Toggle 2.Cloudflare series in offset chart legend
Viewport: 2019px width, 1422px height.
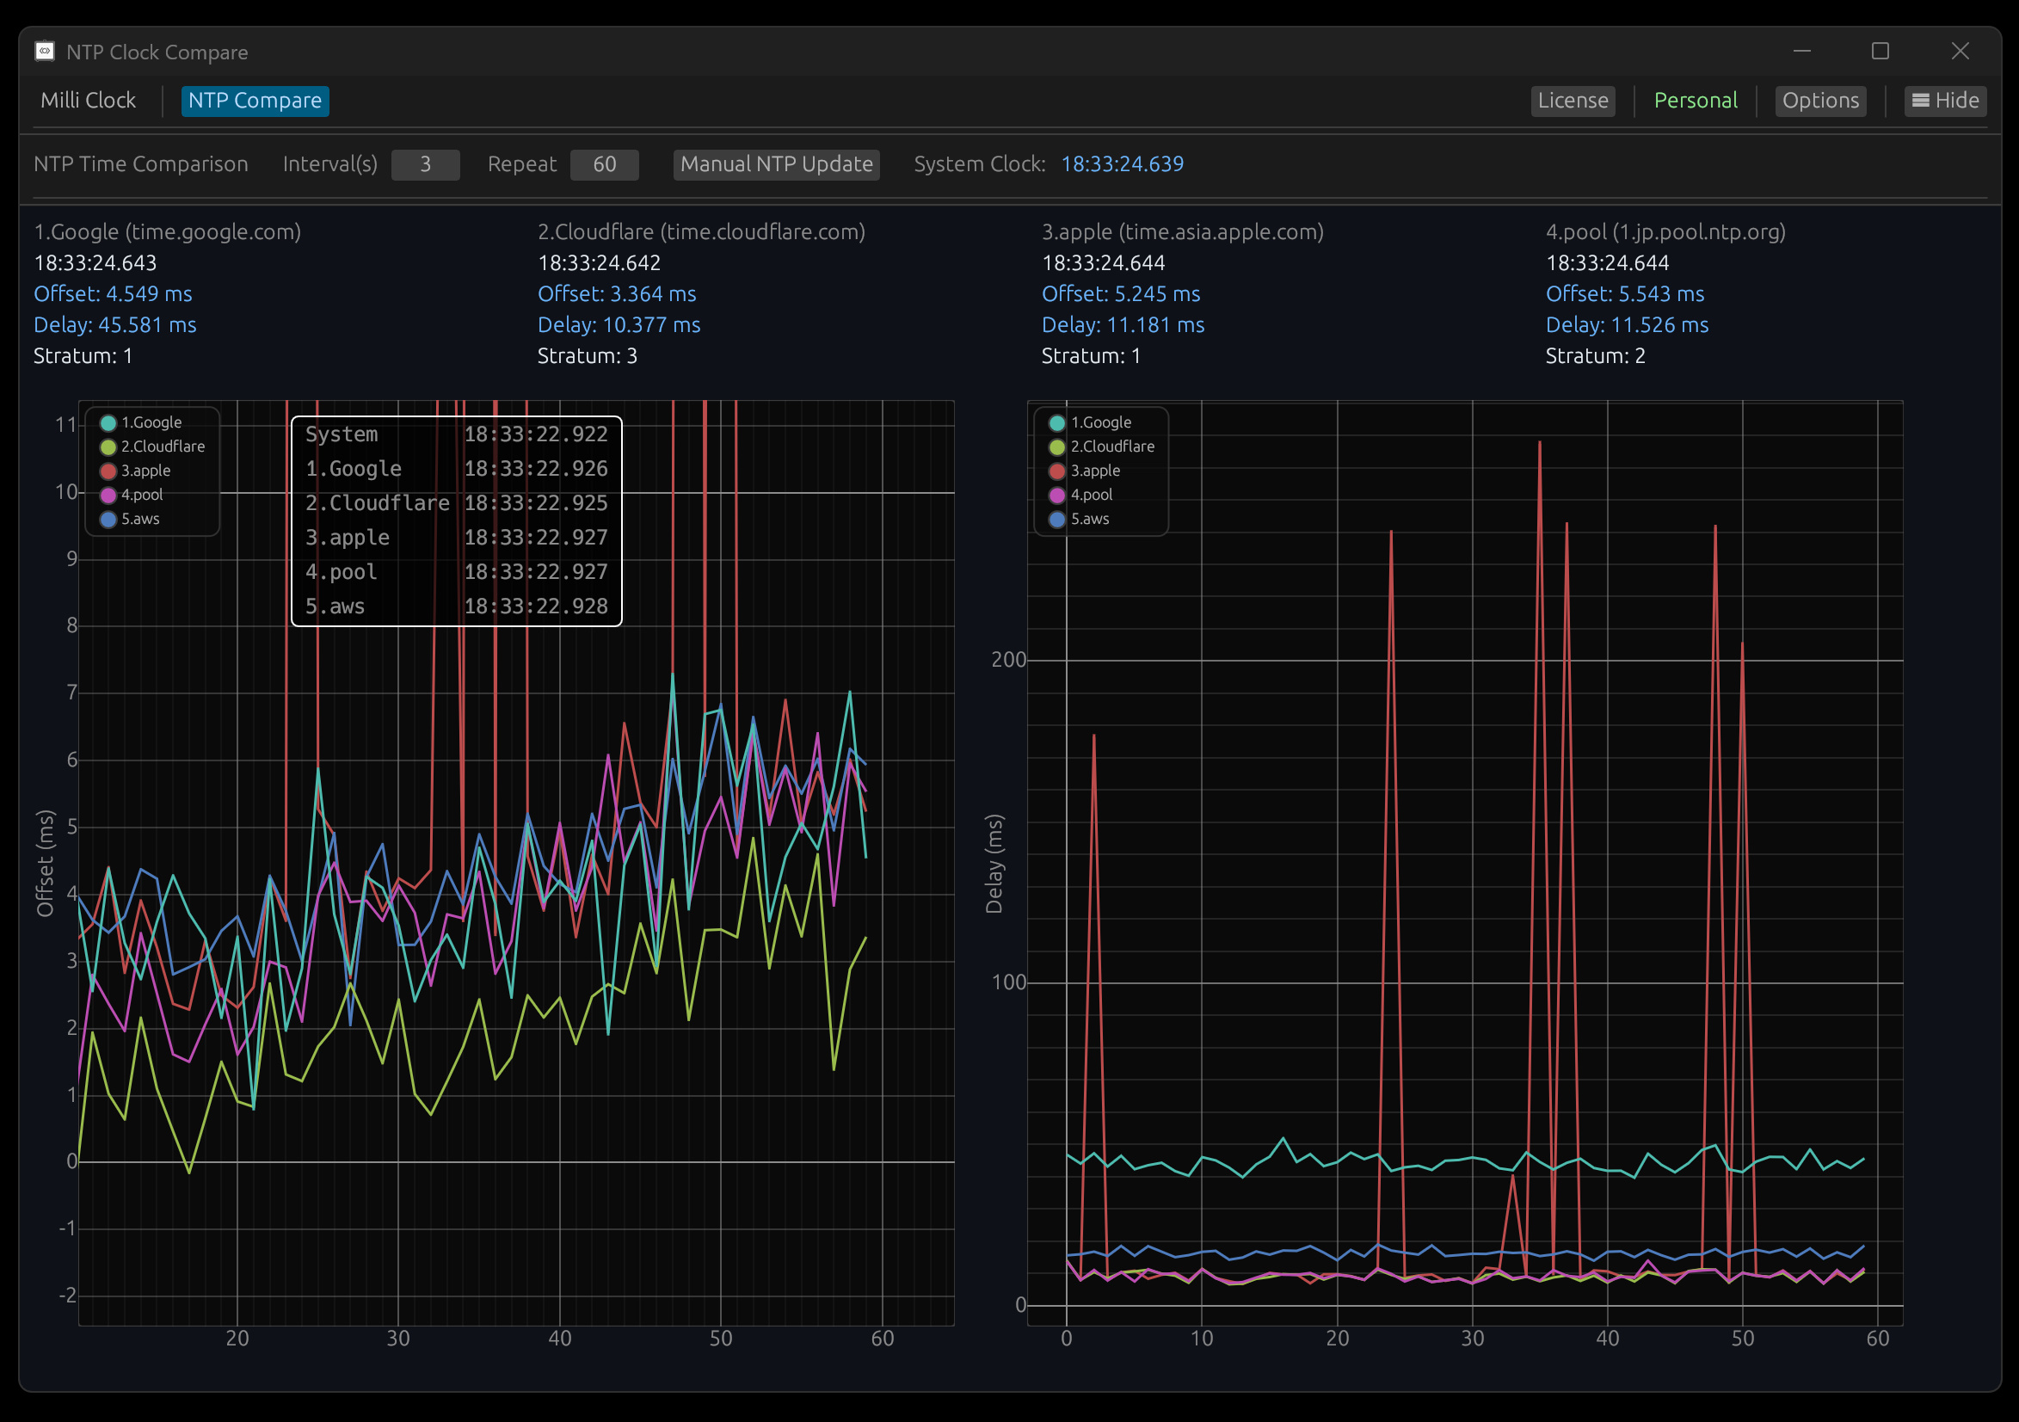162,446
